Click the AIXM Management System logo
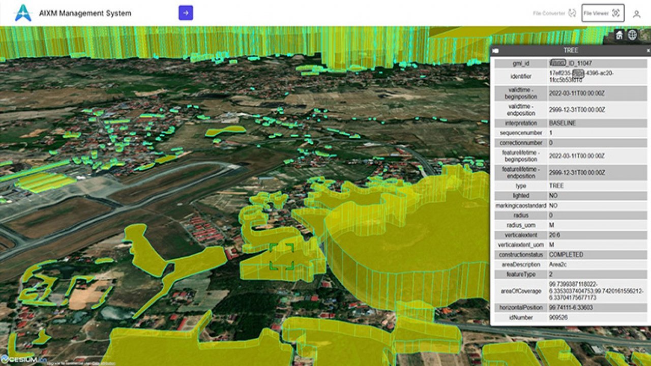This screenshot has width=651, height=366. [x=23, y=13]
